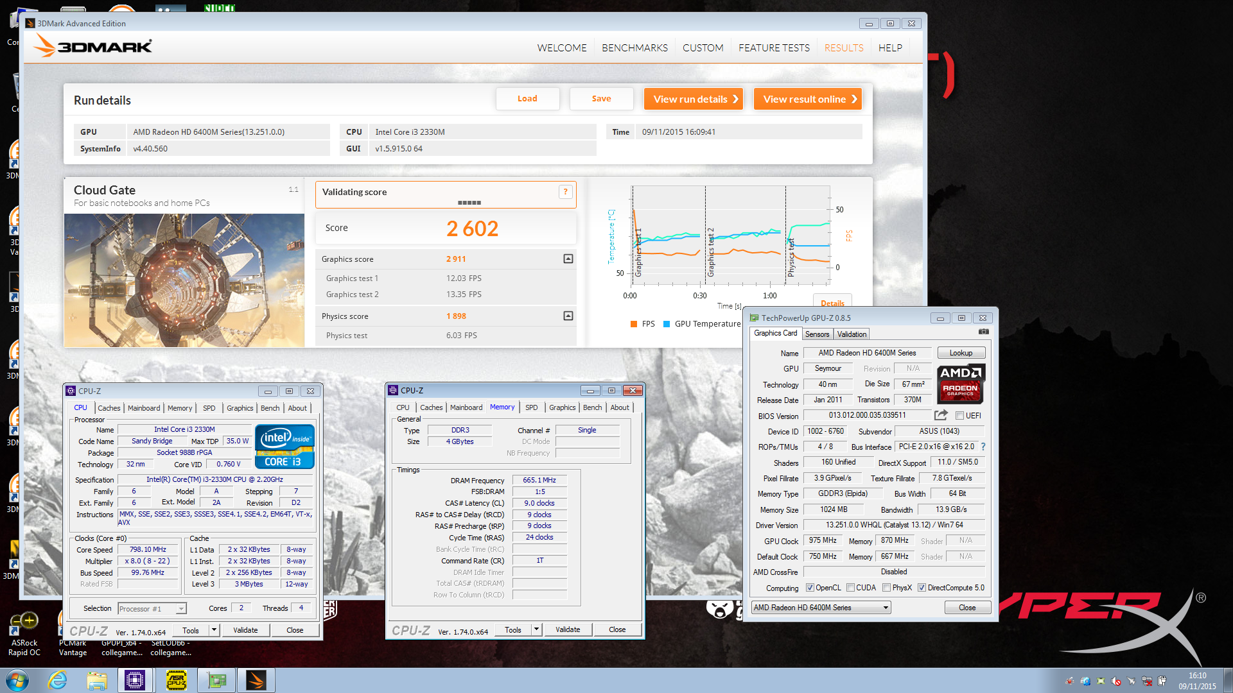The image size is (1233, 693).
Task: Click Tools button in right CPU-Z window
Action: (x=513, y=629)
